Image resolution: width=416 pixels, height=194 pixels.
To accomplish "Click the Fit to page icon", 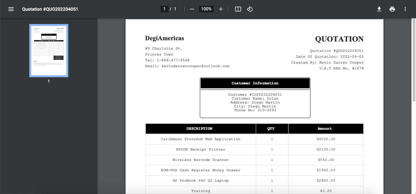I will click(238, 9).
